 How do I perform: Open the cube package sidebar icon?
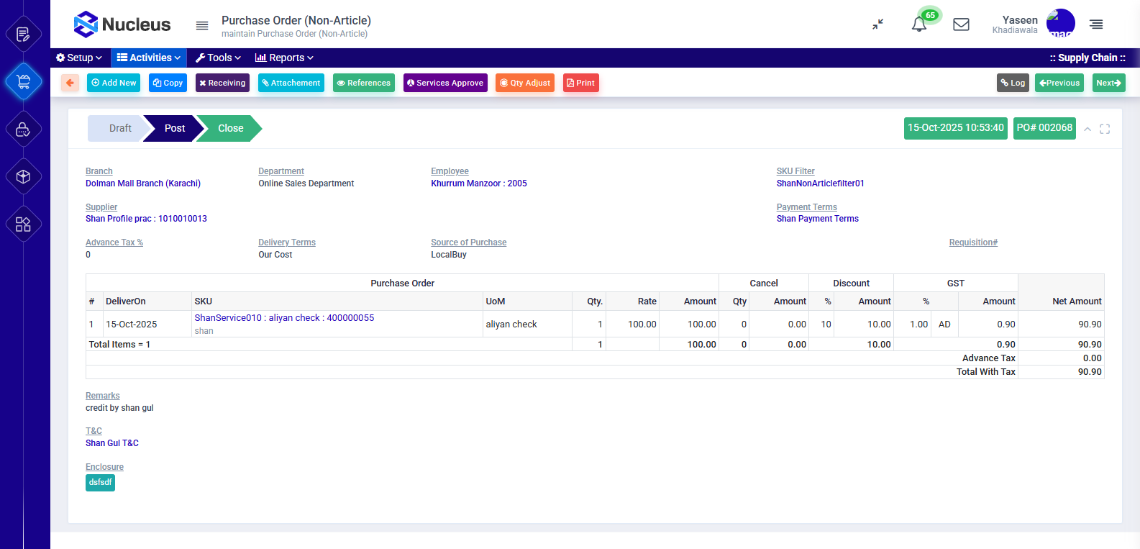23,176
